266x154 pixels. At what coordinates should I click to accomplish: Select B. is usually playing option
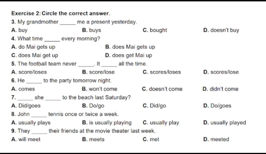pyautogui.click(x=107, y=123)
